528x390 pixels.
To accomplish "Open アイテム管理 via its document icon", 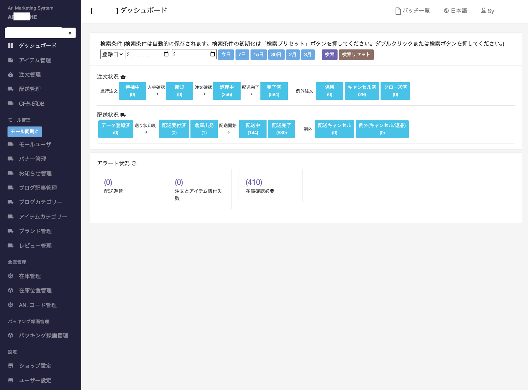I will coord(11,60).
